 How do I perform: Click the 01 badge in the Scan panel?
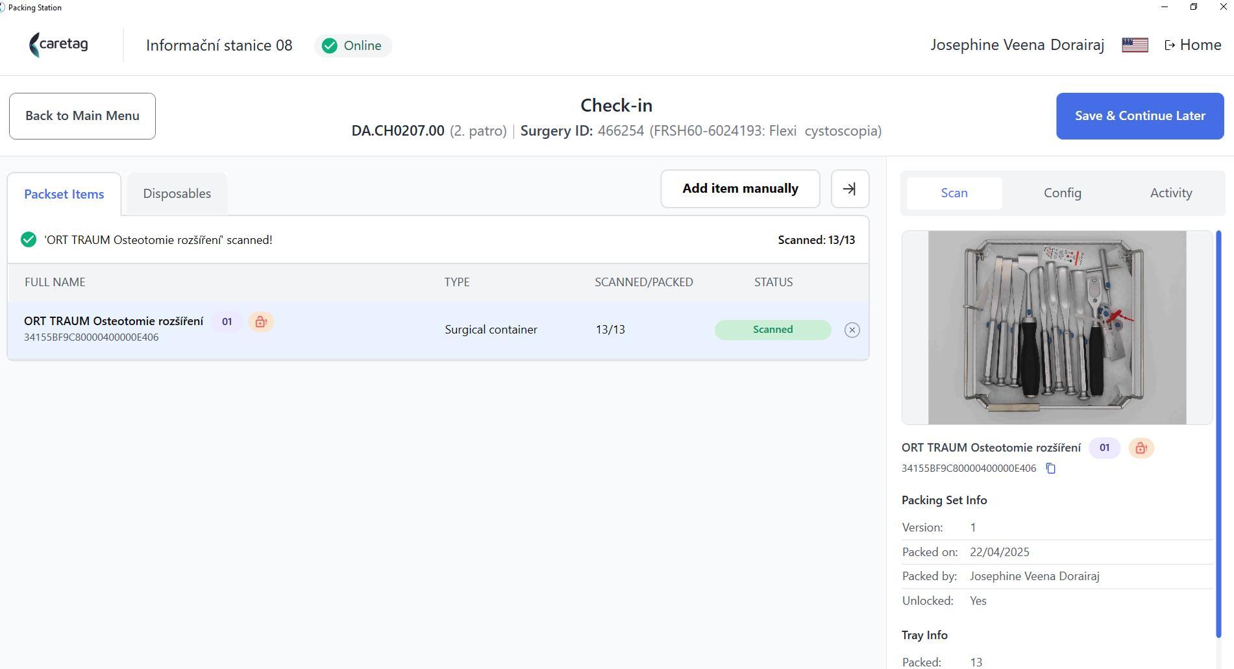coord(1104,448)
